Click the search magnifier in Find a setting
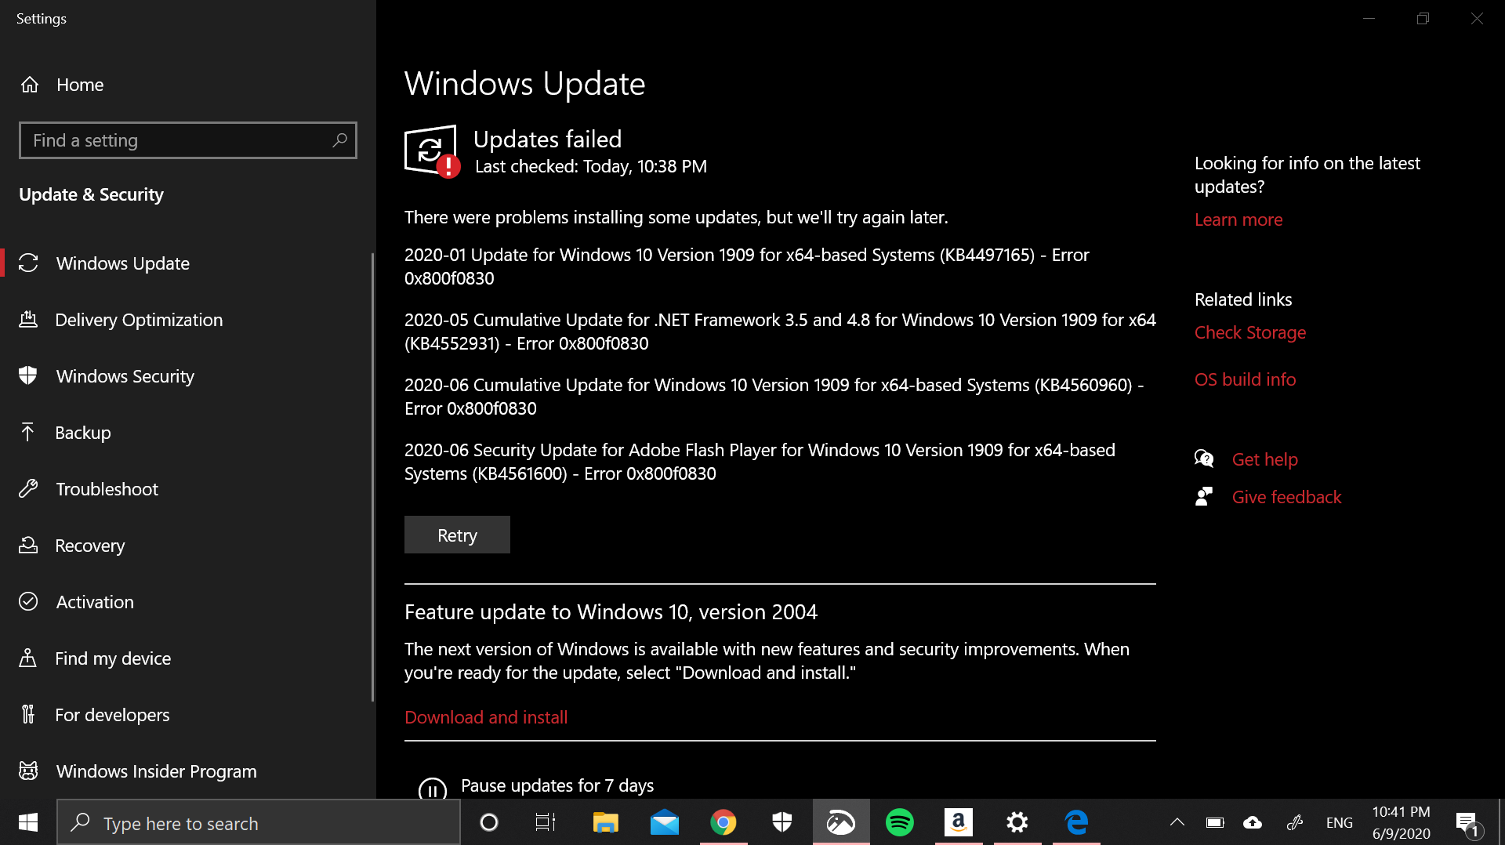Image resolution: width=1505 pixels, height=845 pixels. (x=339, y=140)
